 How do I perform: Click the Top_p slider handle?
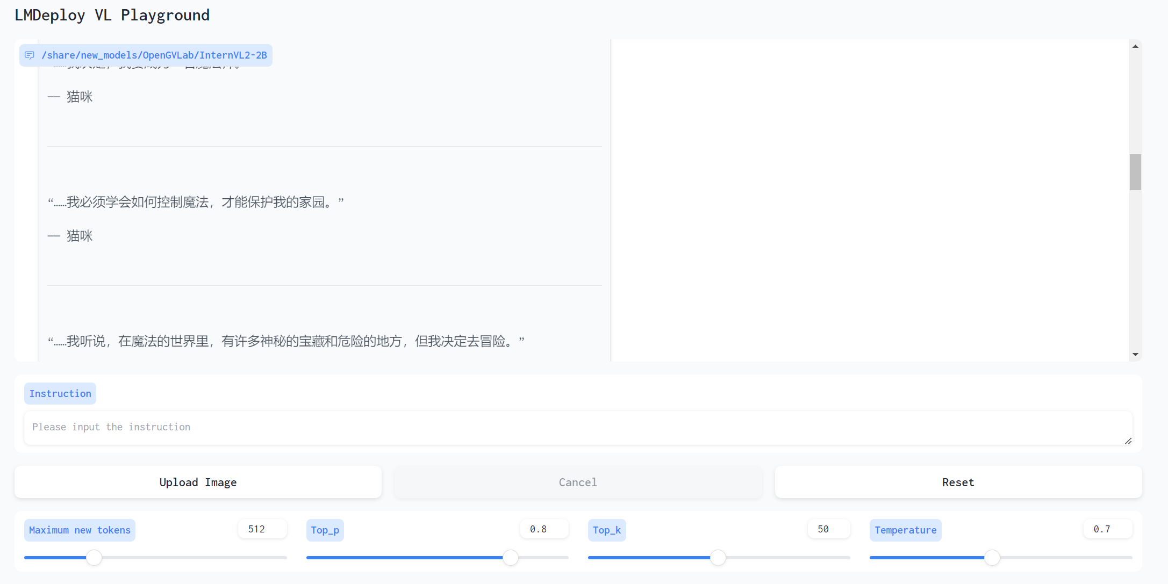click(x=511, y=558)
